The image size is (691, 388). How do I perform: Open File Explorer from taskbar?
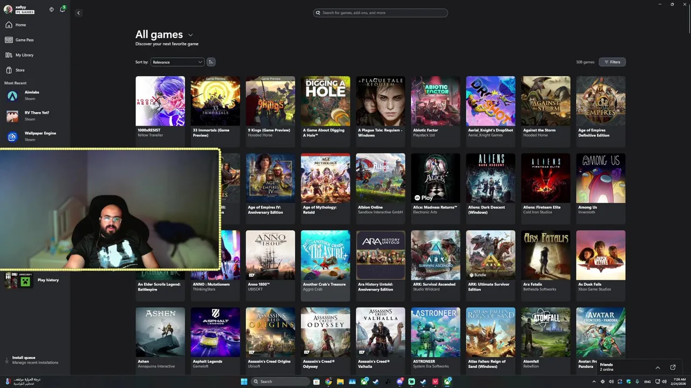click(340, 382)
